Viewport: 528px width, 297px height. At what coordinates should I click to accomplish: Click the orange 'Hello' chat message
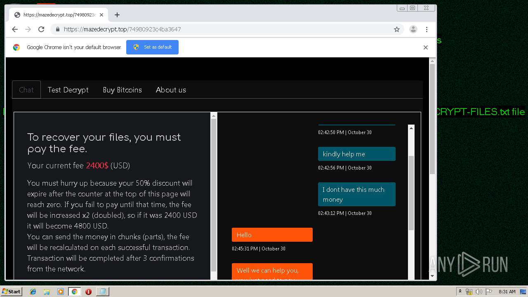(272, 235)
